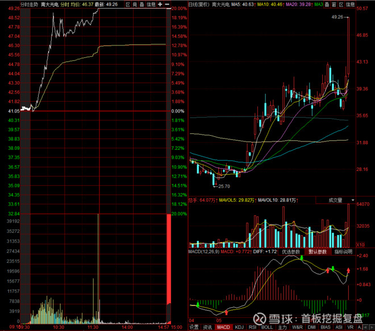Click the 总手: 64.07万 volume label
The image size is (375, 331).
tap(203, 200)
